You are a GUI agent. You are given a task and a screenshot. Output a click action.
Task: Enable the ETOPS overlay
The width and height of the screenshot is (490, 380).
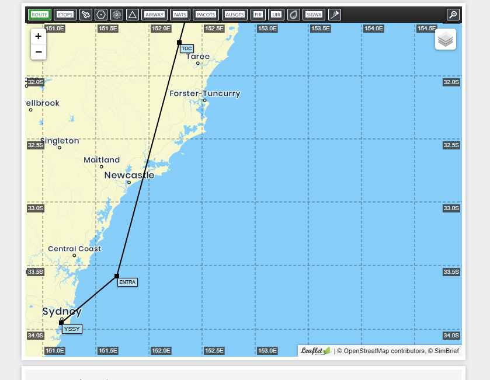tap(64, 15)
